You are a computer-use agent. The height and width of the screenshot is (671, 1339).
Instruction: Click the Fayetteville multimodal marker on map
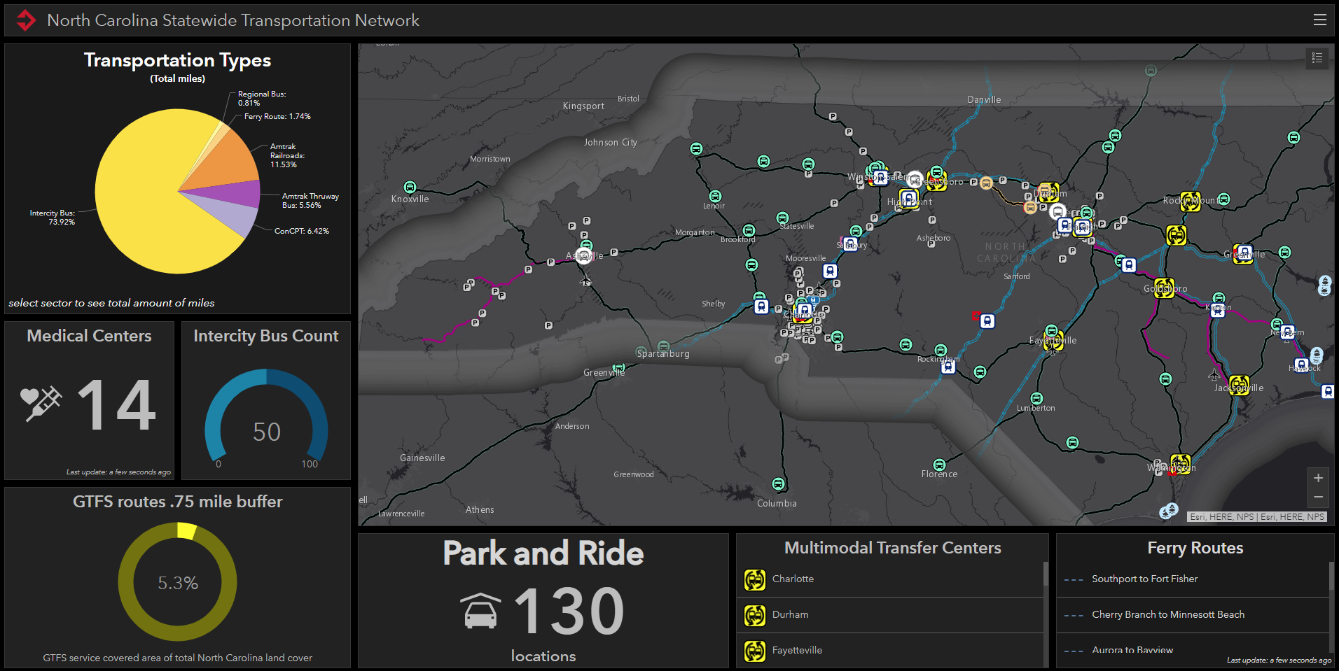pyautogui.click(x=1053, y=341)
